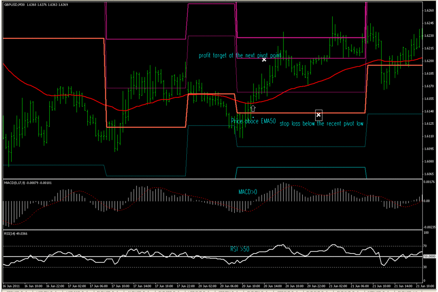Click '20 Jun 10:00' on the time axis
Viewport: 438px width, 292px height.
[x=251, y=286]
